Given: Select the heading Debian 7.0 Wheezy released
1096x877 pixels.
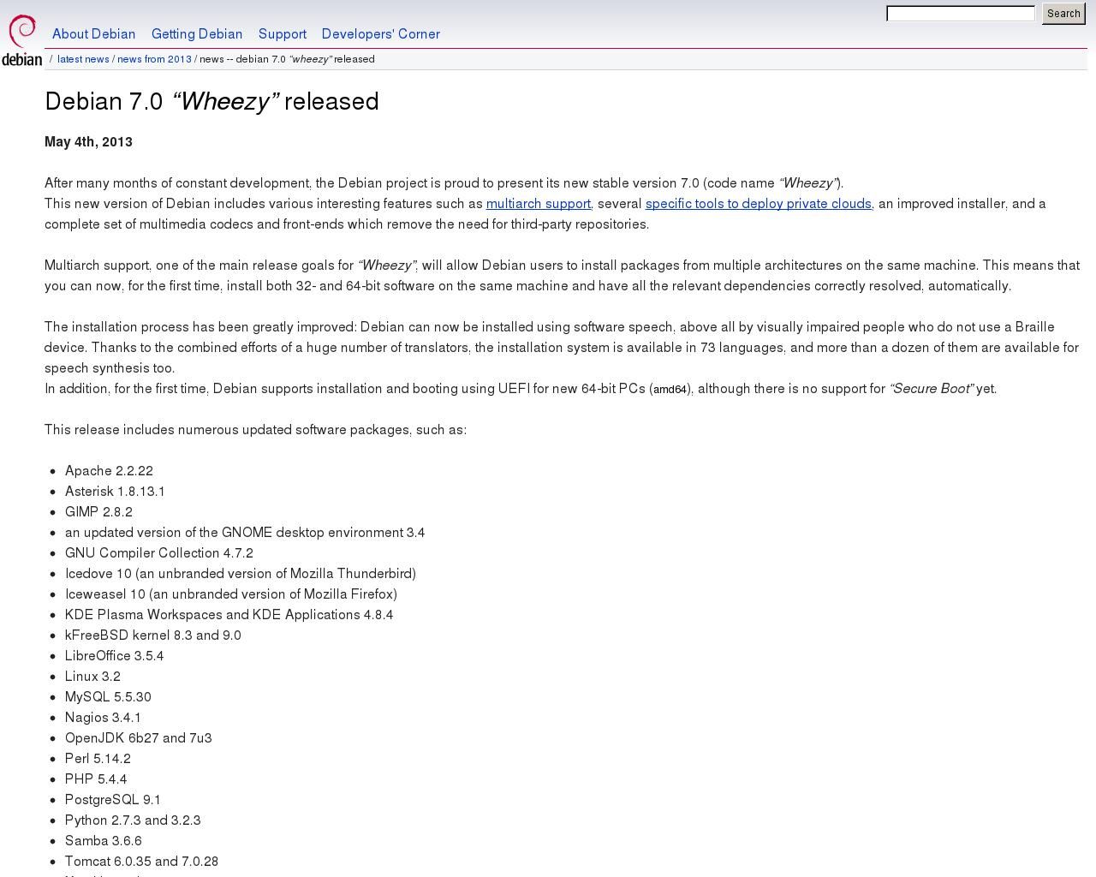Looking at the screenshot, I should pos(211,101).
